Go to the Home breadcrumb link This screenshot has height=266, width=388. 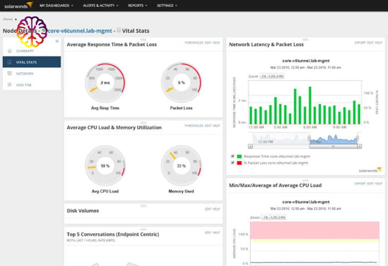coord(7,19)
